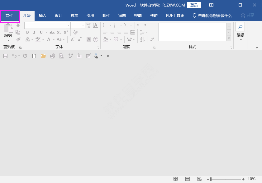Expand the underline style options
Viewport: 262px width, 183px height.
click(46, 32)
